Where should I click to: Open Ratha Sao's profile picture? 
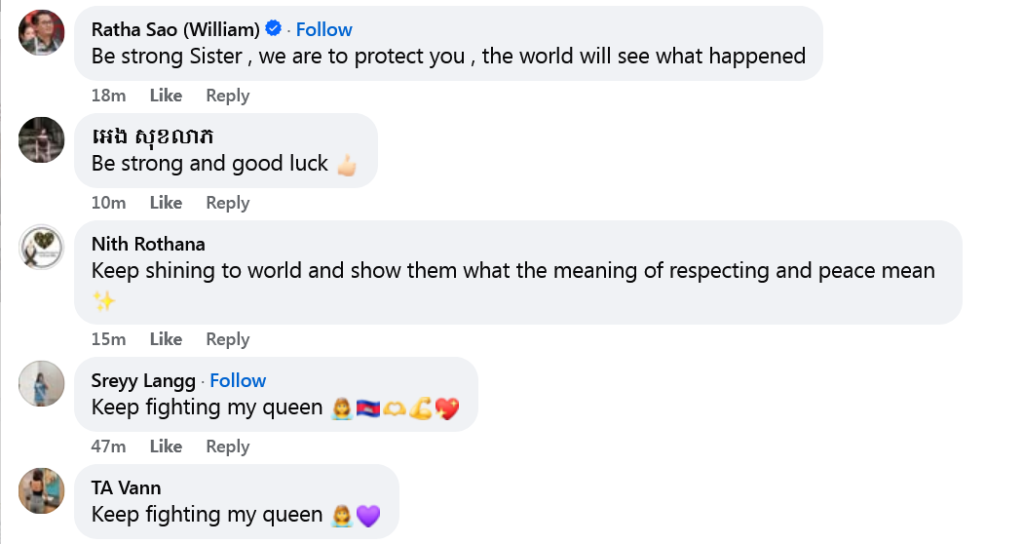[x=41, y=32]
